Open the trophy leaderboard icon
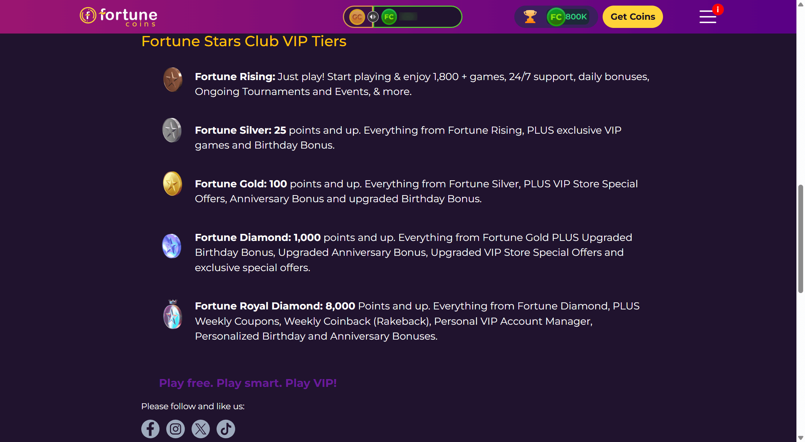The width and height of the screenshot is (805, 442). pos(530,17)
